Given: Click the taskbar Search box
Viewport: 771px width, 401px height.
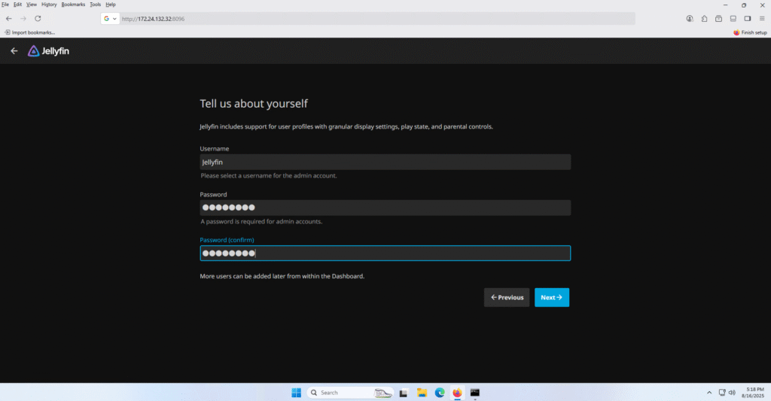Looking at the screenshot, I should (350, 393).
